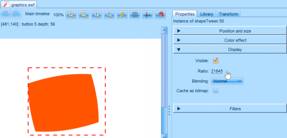Image resolution: width=287 pixels, height=138 pixels.
Task: Toggle the grid display icon
Action: 135,15
